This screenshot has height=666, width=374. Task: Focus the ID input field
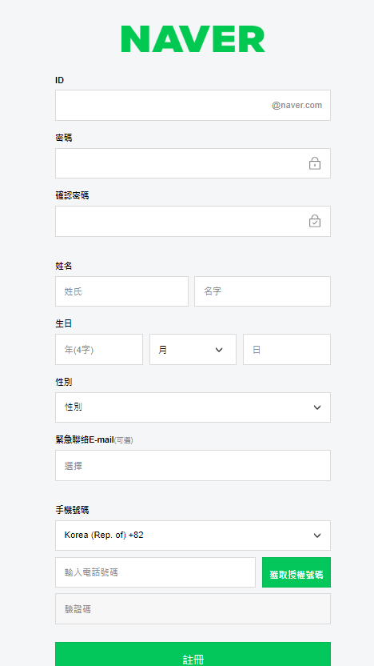click(193, 105)
